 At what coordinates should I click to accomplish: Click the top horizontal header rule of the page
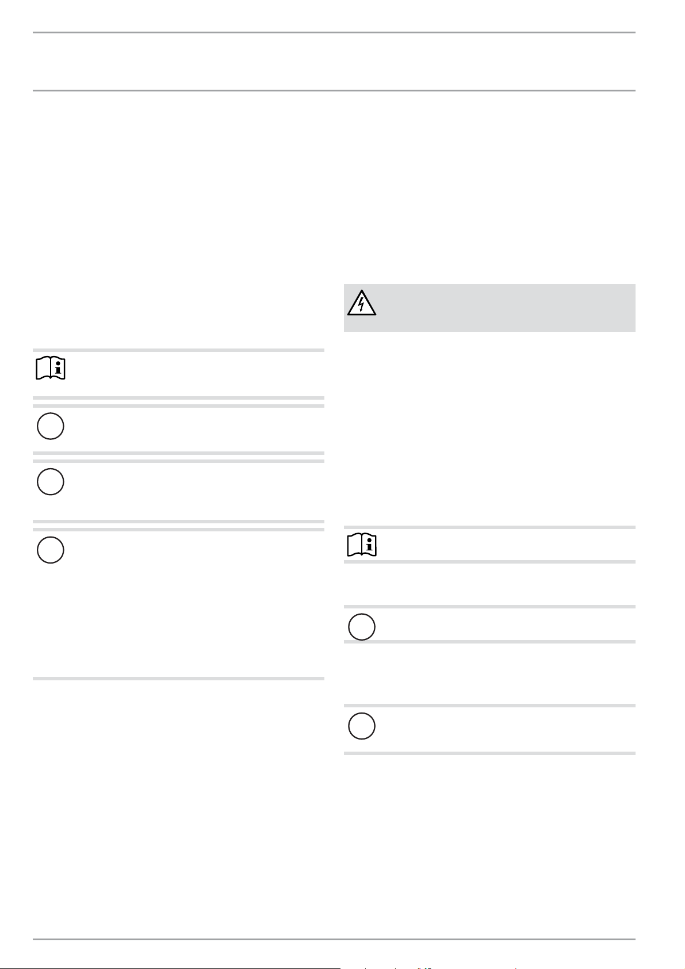[x=334, y=32]
